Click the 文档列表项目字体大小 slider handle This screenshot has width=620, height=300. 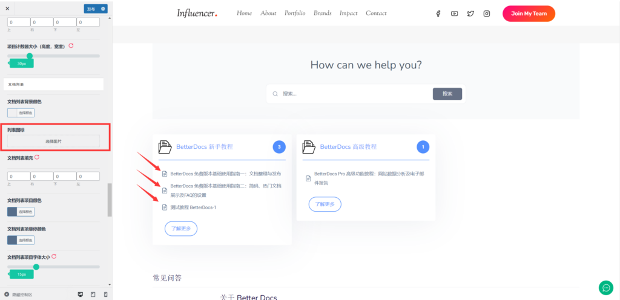coord(36,267)
